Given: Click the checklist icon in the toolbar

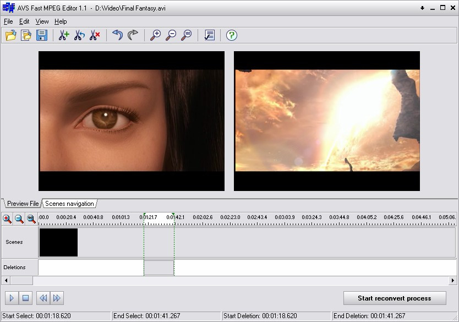Looking at the screenshot, I should tap(209, 35).
